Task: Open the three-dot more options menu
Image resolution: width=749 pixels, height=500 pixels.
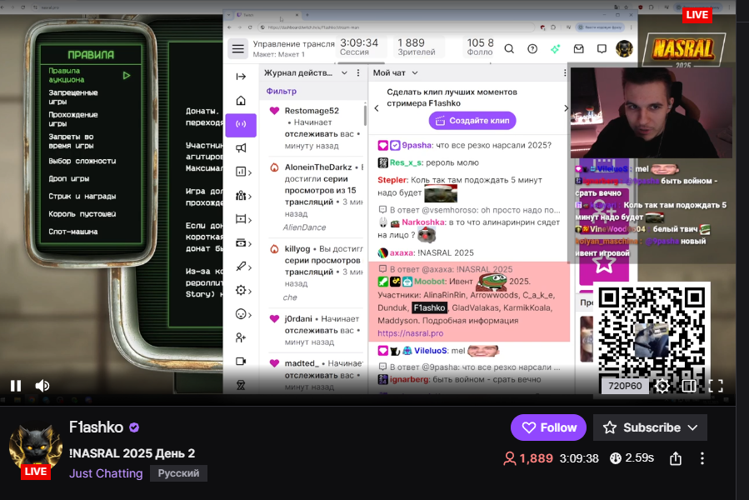Action: pyautogui.click(x=702, y=458)
